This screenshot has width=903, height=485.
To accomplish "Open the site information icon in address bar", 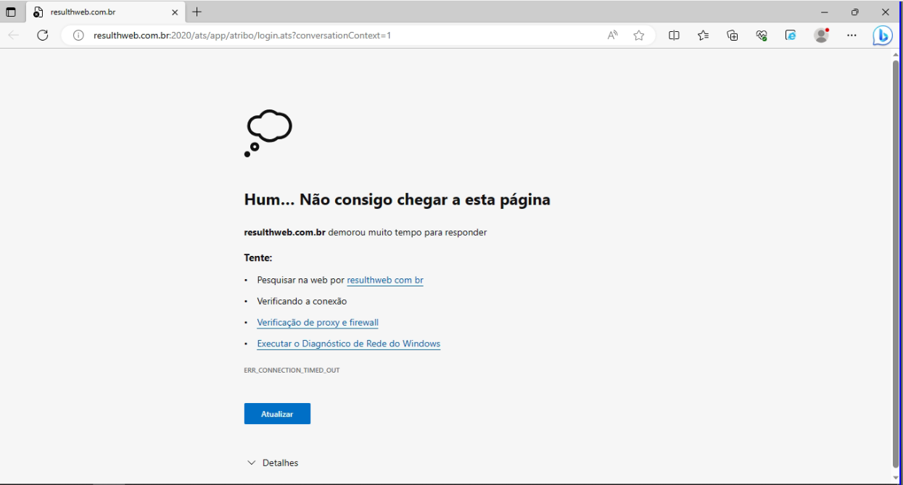I will [78, 35].
